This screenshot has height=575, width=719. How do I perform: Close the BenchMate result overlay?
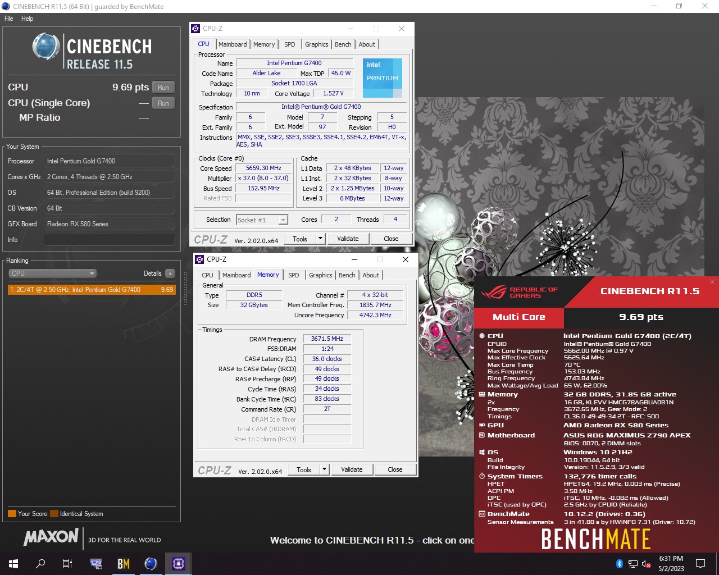click(712, 281)
